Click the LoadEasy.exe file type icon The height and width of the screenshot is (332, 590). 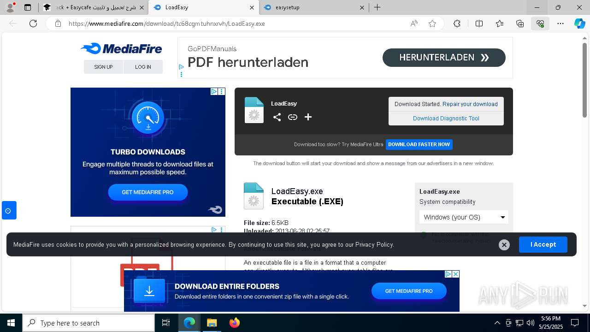pyautogui.click(x=254, y=196)
